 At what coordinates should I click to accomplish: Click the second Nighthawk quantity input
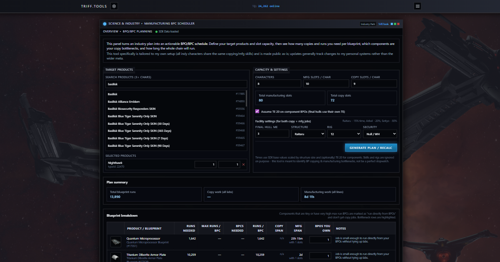pyautogui.click(x=229, y=165)
